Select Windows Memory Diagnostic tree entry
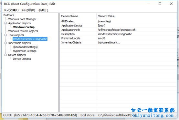This screenshot has height=120, width=179. pos(30,39)
